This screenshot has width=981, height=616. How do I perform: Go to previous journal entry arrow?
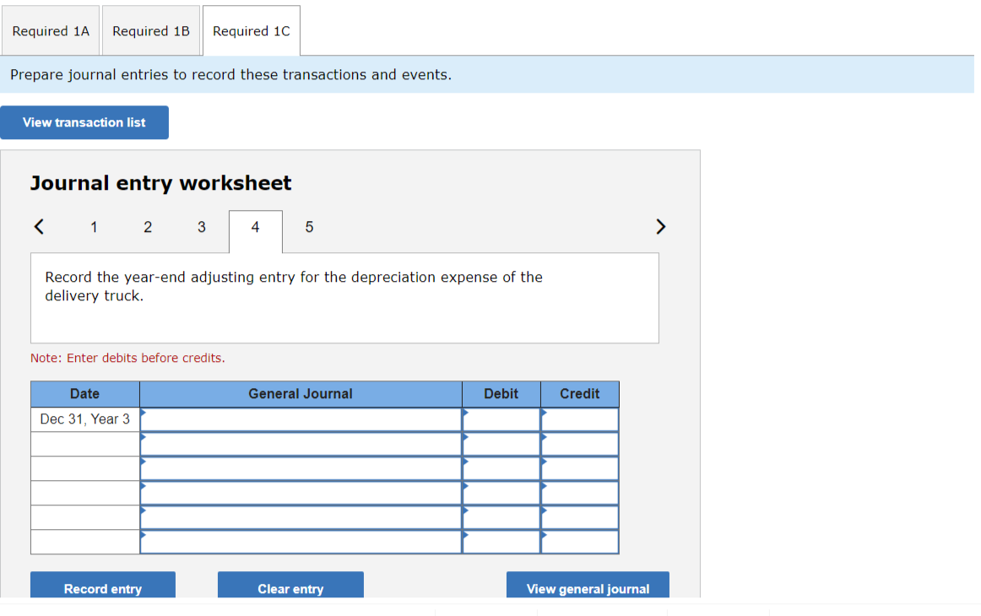pyautogui.click(x=39, y=226)
